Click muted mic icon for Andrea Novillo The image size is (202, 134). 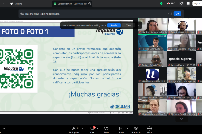pos(169,98)
